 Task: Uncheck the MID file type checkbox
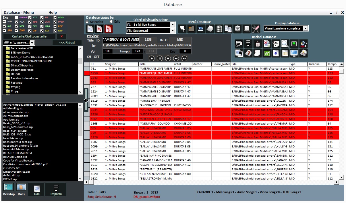coord(5,22)
